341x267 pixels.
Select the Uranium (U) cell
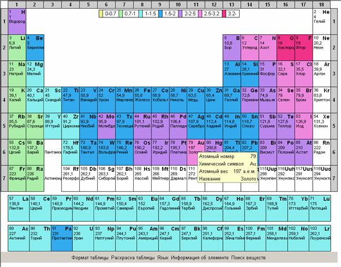83,238
